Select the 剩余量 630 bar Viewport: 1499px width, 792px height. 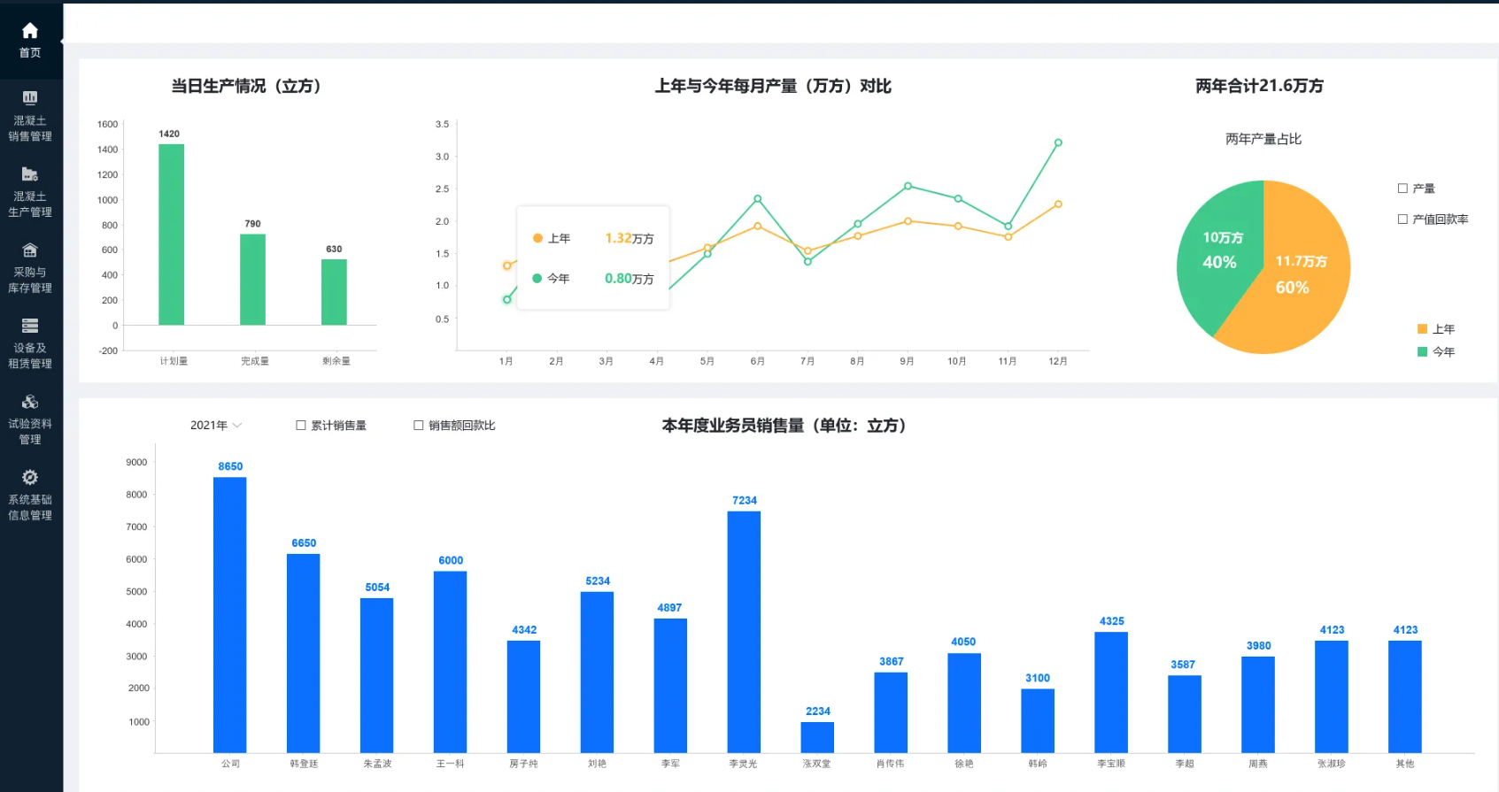[334, 292]
